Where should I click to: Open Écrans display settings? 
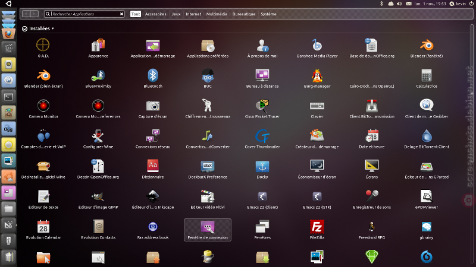pyautogui.click(x=371, y=166)
